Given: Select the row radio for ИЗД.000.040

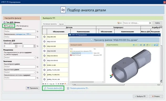Looking at the screenshot, I should (x=44, y=37).
